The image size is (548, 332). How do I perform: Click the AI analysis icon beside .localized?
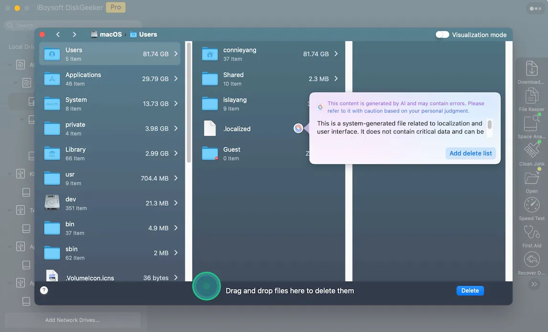coord(298,128)
